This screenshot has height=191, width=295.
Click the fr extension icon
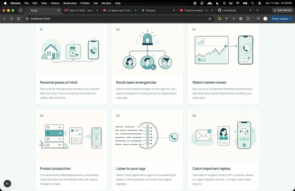tap(234, 19)
